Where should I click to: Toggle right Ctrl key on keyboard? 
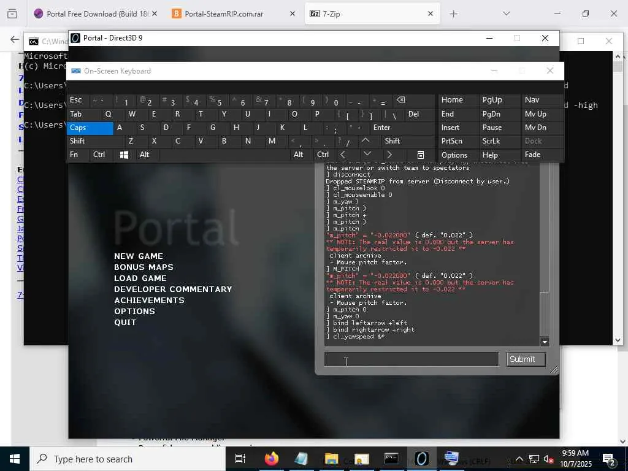click(x=323, y=155)
